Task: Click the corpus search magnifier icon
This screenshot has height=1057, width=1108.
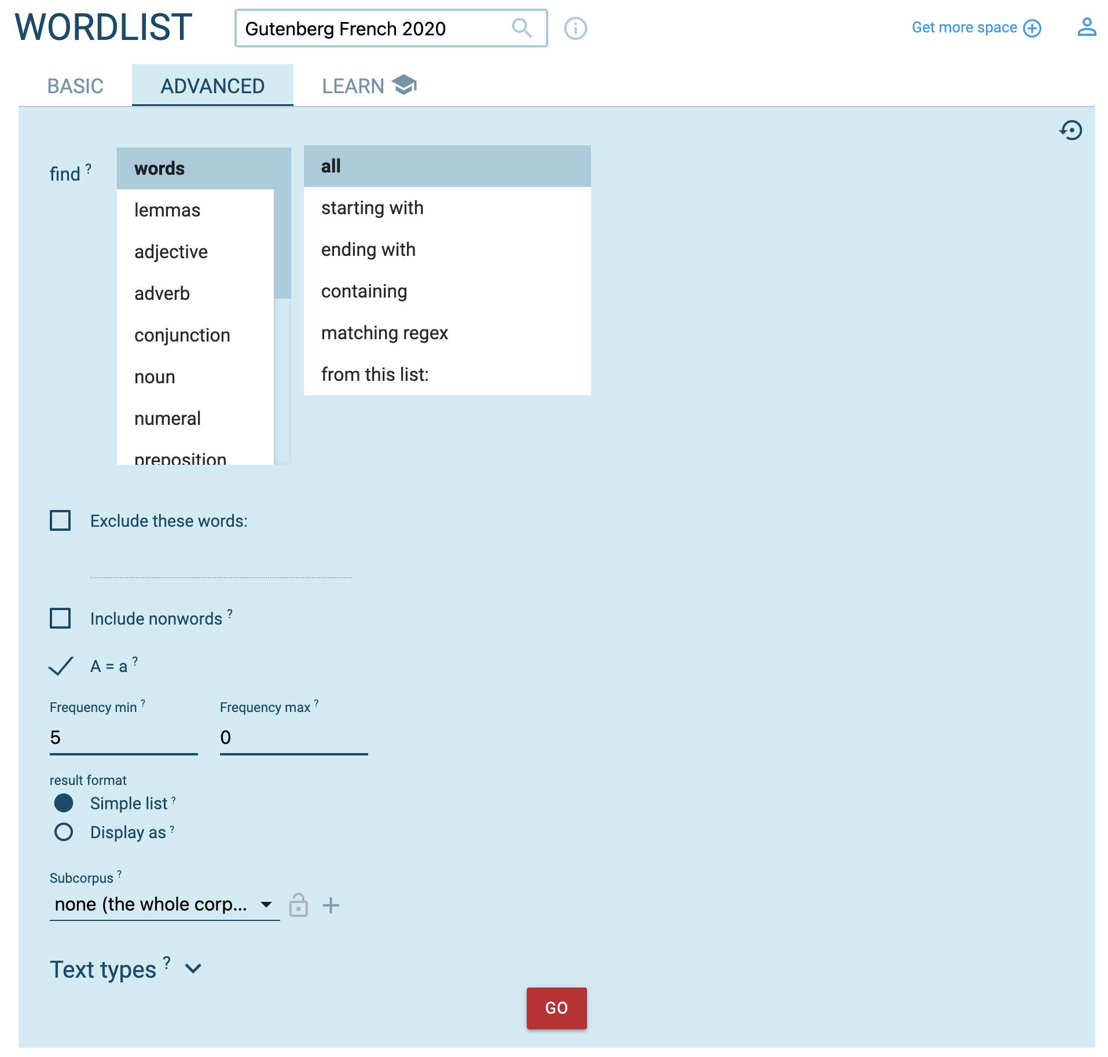Action: point(522,28)
